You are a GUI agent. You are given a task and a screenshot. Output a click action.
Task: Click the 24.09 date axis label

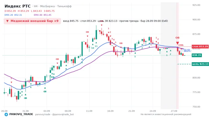(153, 111)
